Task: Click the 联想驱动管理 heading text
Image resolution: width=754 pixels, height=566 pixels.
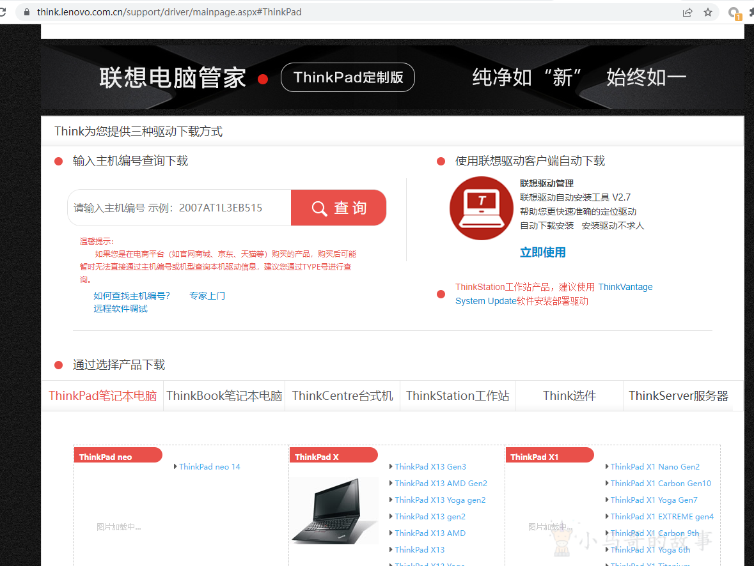Action: point(547,183)
